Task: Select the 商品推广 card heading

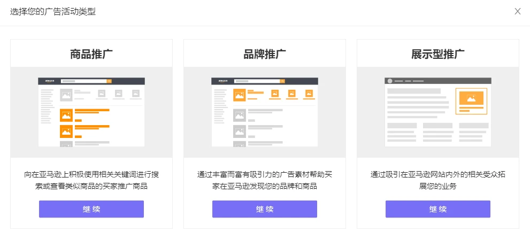Action: (91, 54)
